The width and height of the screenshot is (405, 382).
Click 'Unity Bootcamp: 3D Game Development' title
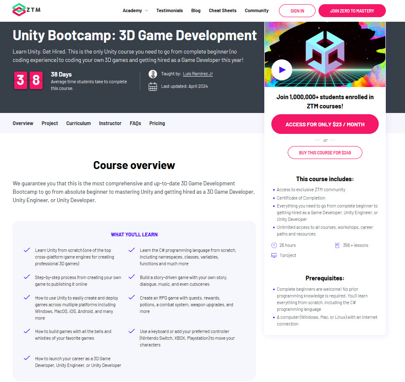point(134,36)
